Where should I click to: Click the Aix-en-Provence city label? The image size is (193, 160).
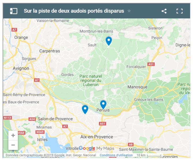[97, 137]
